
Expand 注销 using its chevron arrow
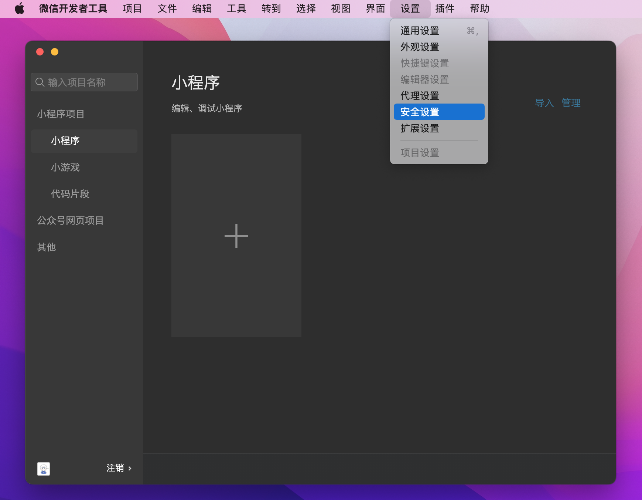click(x=130, y=468)
